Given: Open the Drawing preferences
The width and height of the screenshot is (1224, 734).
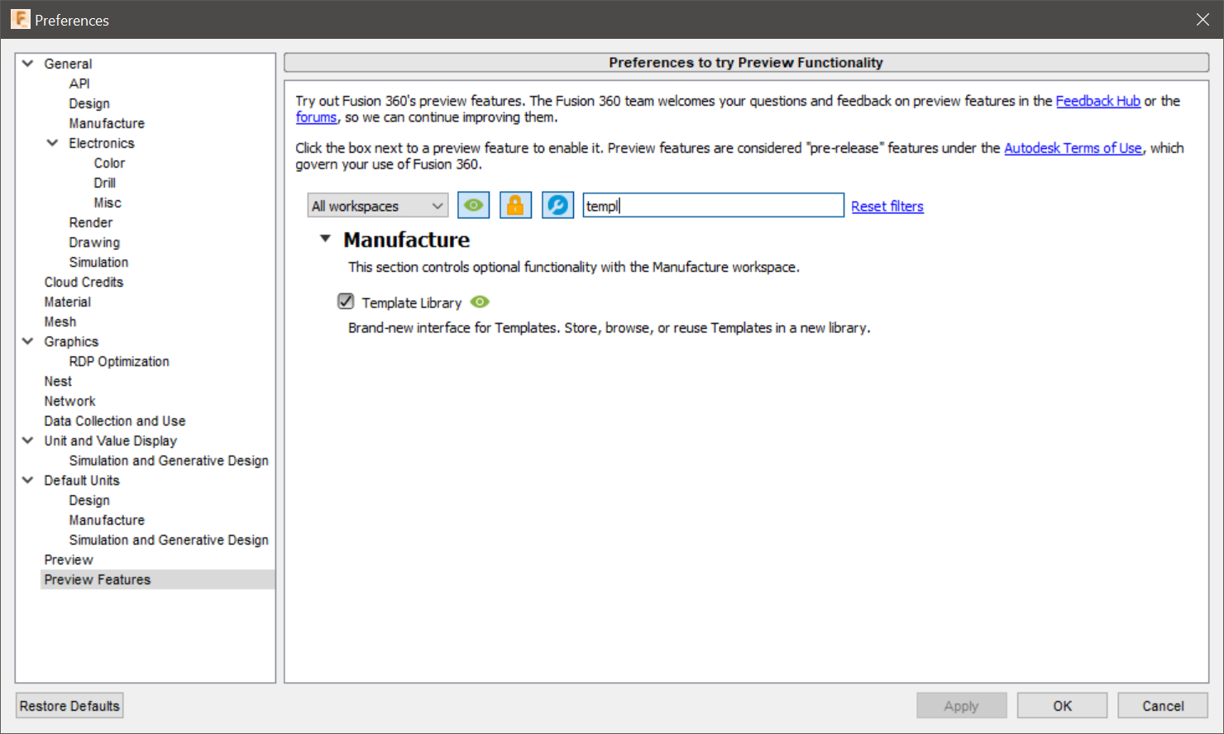Looking at the screenshot, I should click(94, 242).
